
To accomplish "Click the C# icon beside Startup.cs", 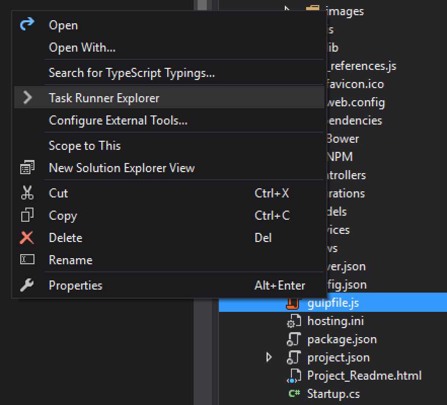I will pyautogui.click(x=293, y=393).
